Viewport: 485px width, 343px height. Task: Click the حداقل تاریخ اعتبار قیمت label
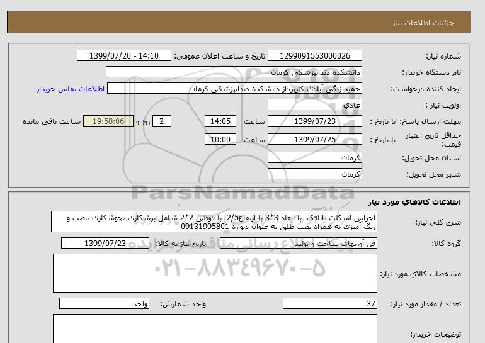pyautogui.click(x=433, y=140)
